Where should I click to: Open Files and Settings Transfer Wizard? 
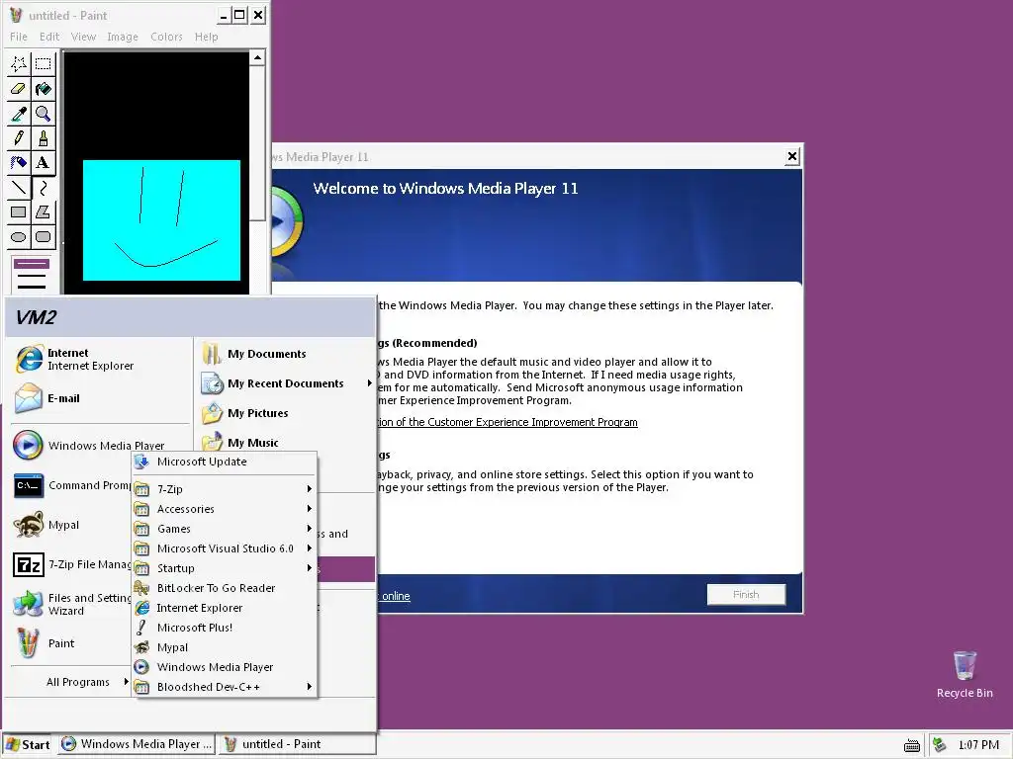(x=71, y=604)
